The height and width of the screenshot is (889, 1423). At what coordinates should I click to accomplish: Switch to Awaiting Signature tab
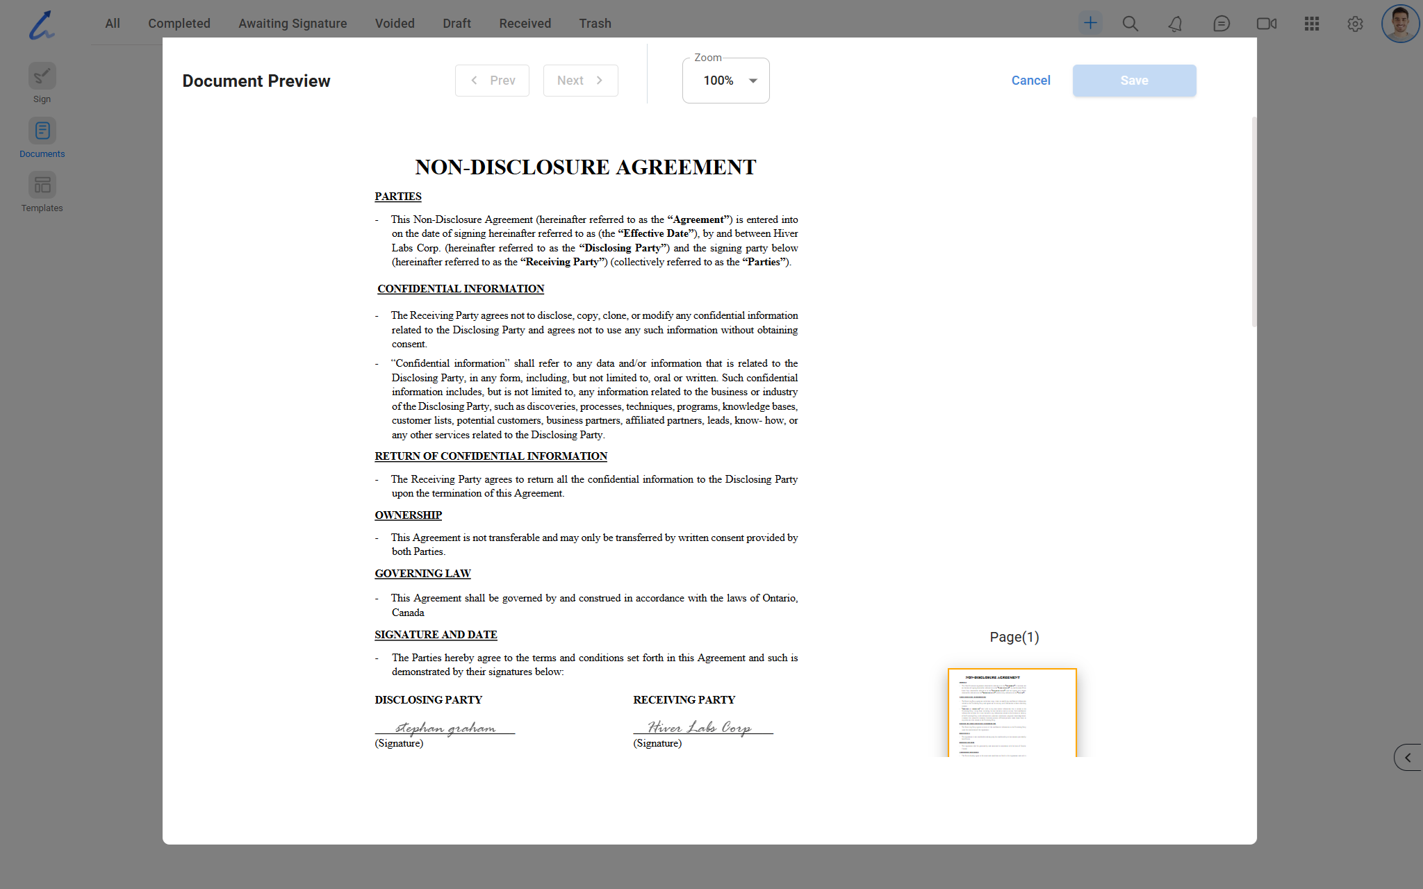(293, 24)
